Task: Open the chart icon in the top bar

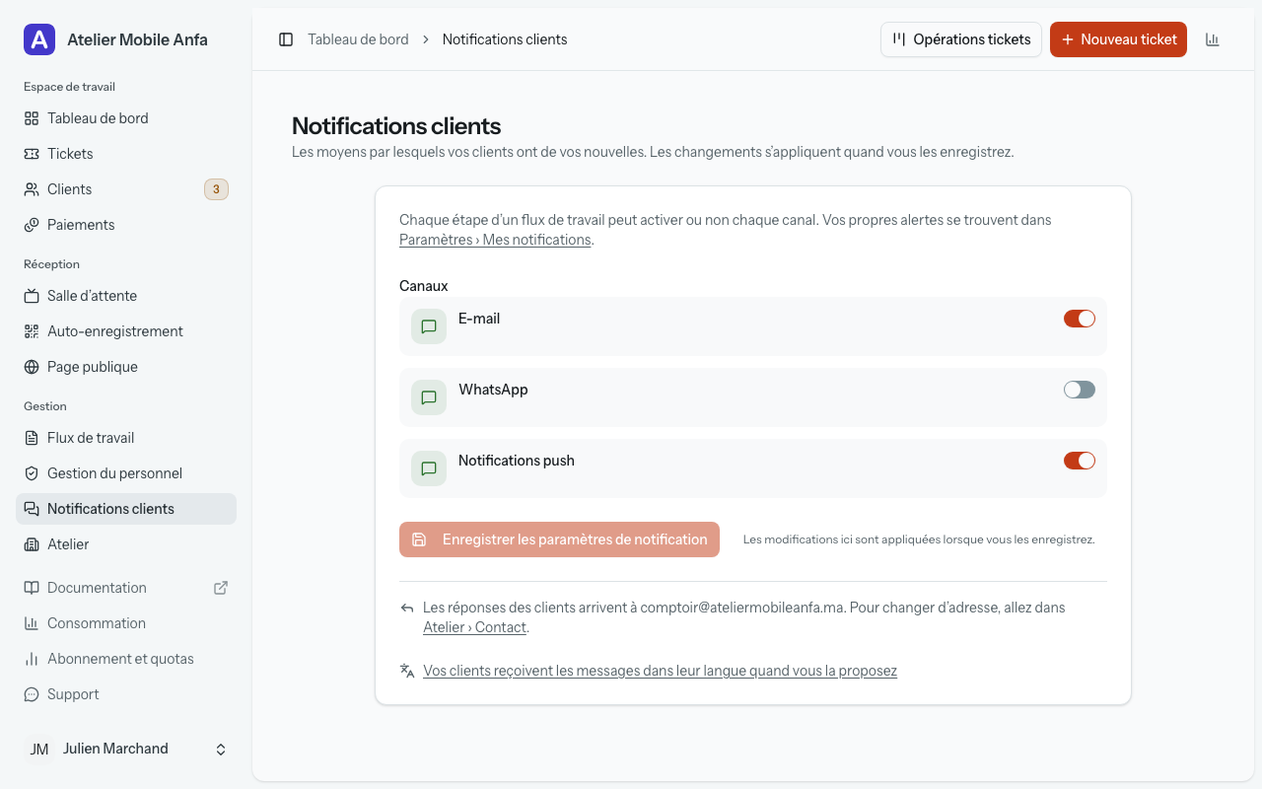Action: [x=1213, y=39]
